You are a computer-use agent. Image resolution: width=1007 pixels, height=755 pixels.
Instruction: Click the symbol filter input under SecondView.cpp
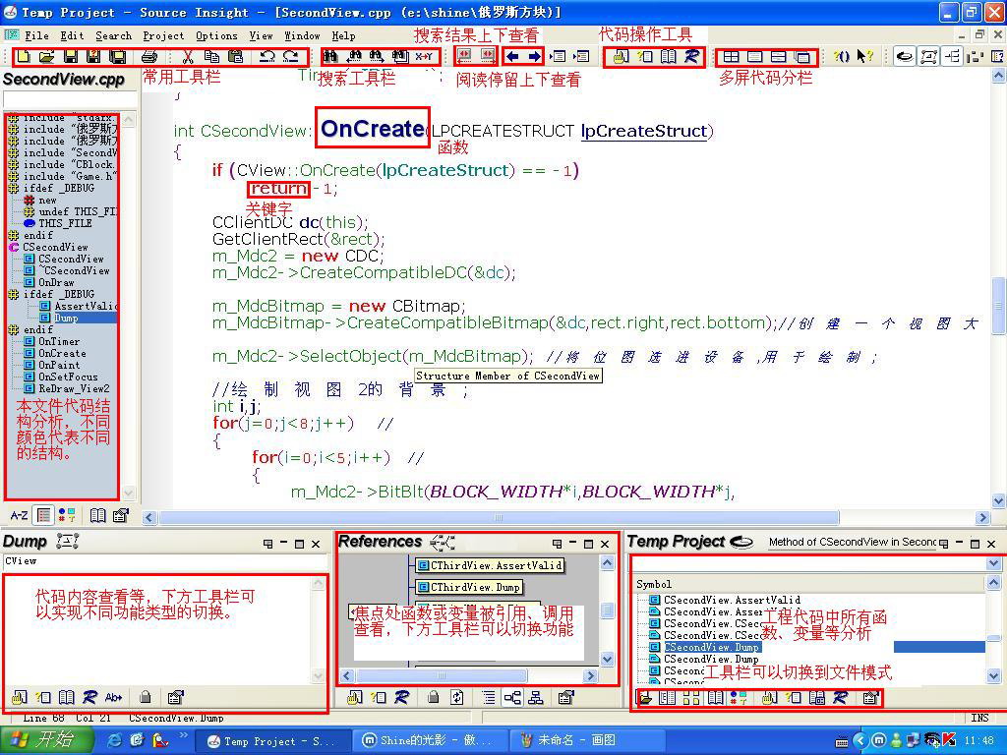70,99
